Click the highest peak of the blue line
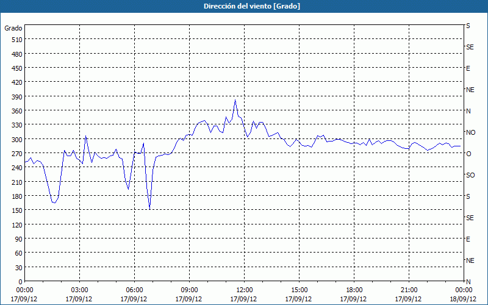 [235, 100]
